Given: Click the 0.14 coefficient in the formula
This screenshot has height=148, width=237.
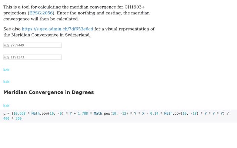Looking at the screenshot, I should (154, 114).
